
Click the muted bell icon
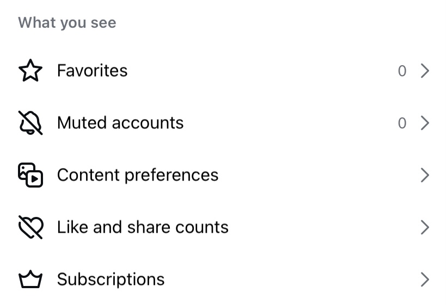30,123
